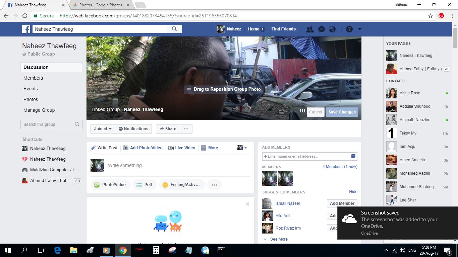Open the Notifications globe icon
Image resolution: width=458 pixels, height=257 pixels.
(332, 29)
